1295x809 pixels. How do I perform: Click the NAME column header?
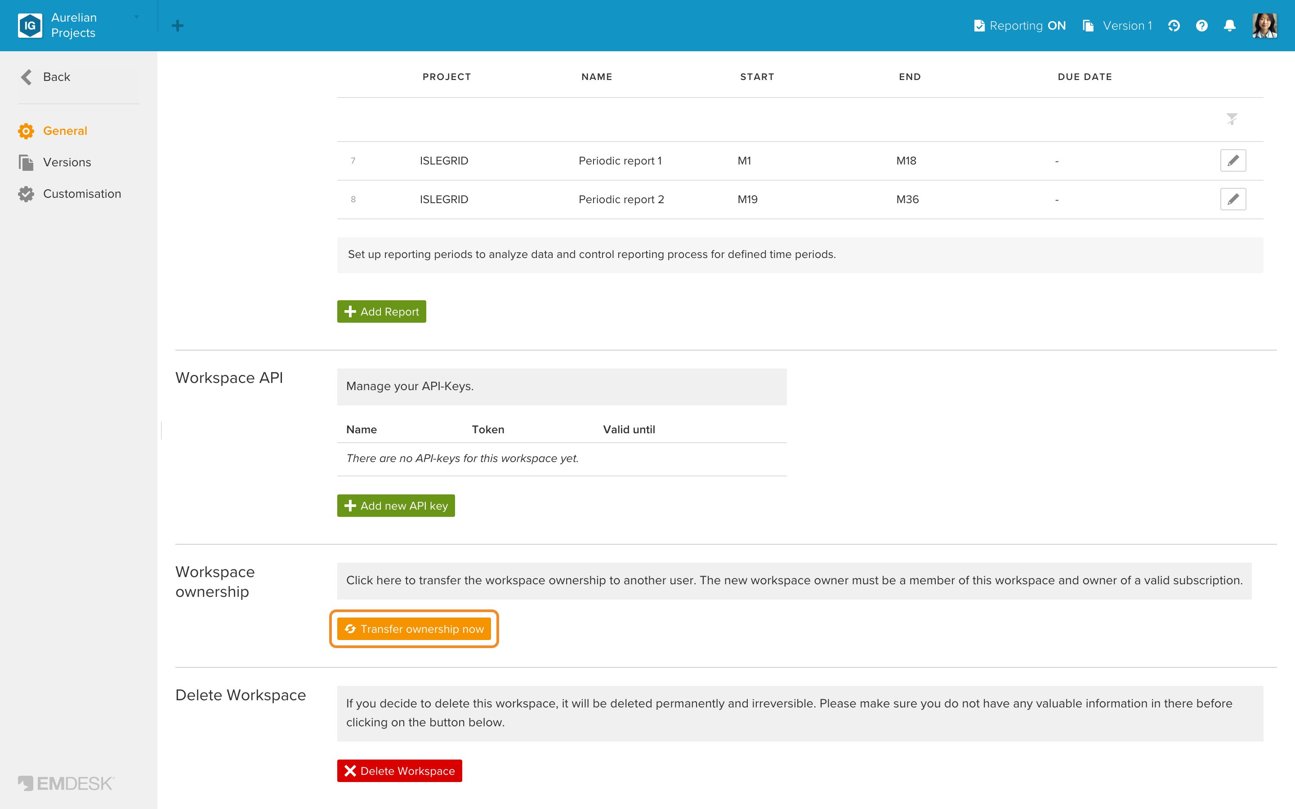(597, 77)
